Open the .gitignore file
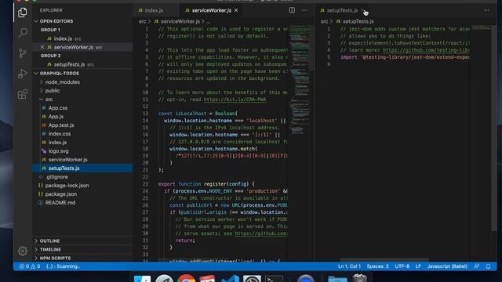Screen dimensions: 502x282 [56, 177]
